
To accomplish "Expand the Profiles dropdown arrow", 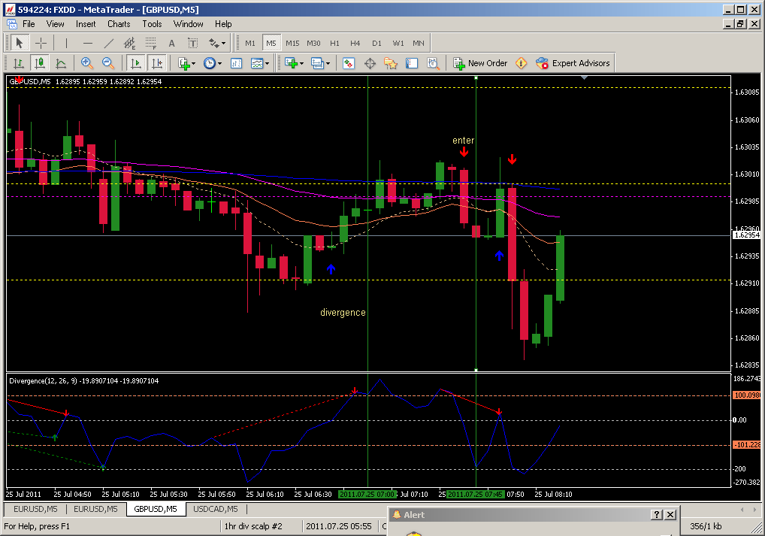I will pyautogui.click(x=328, y=63).
